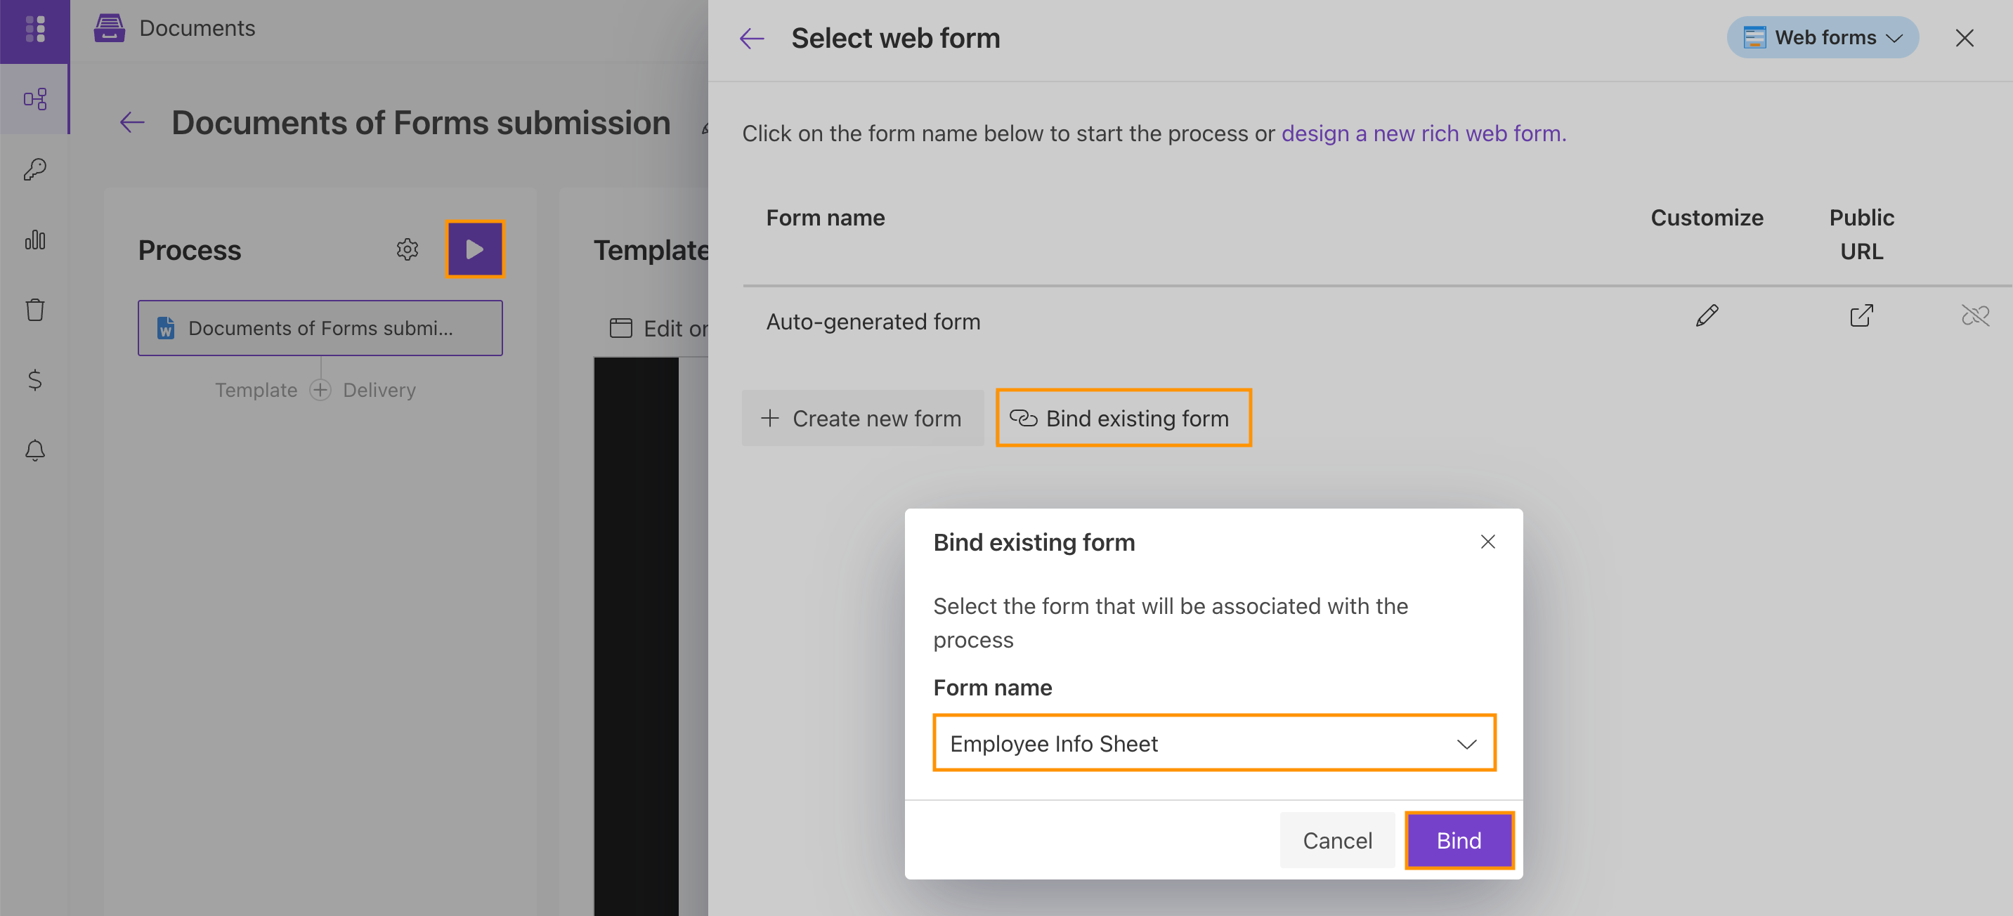This screenshot has width=2013, height=916.
Task: Click Create new form button
Action: (863, 419)
